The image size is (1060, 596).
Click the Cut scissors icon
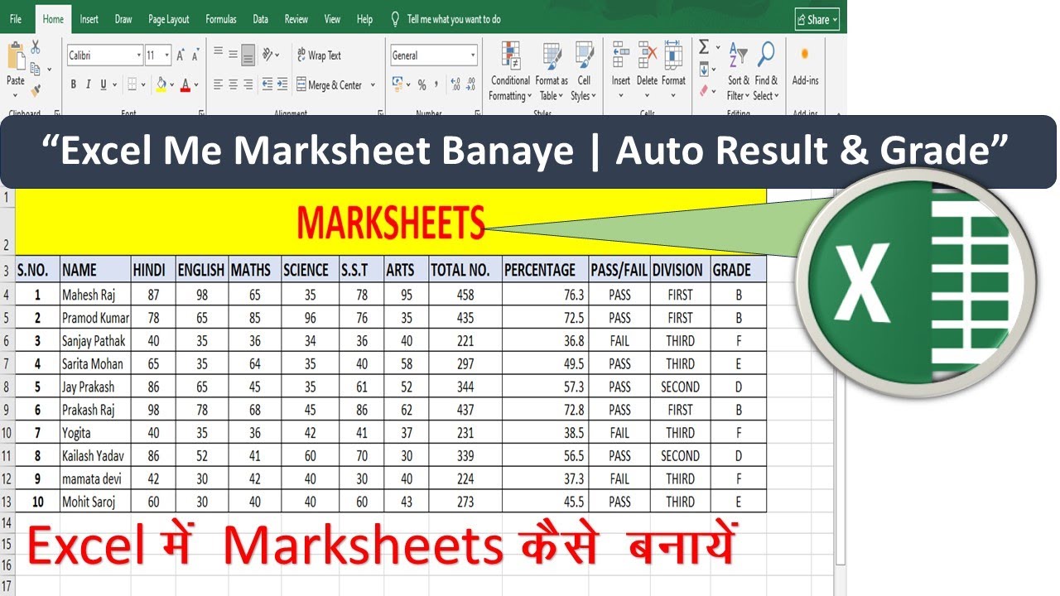point(36,48)
